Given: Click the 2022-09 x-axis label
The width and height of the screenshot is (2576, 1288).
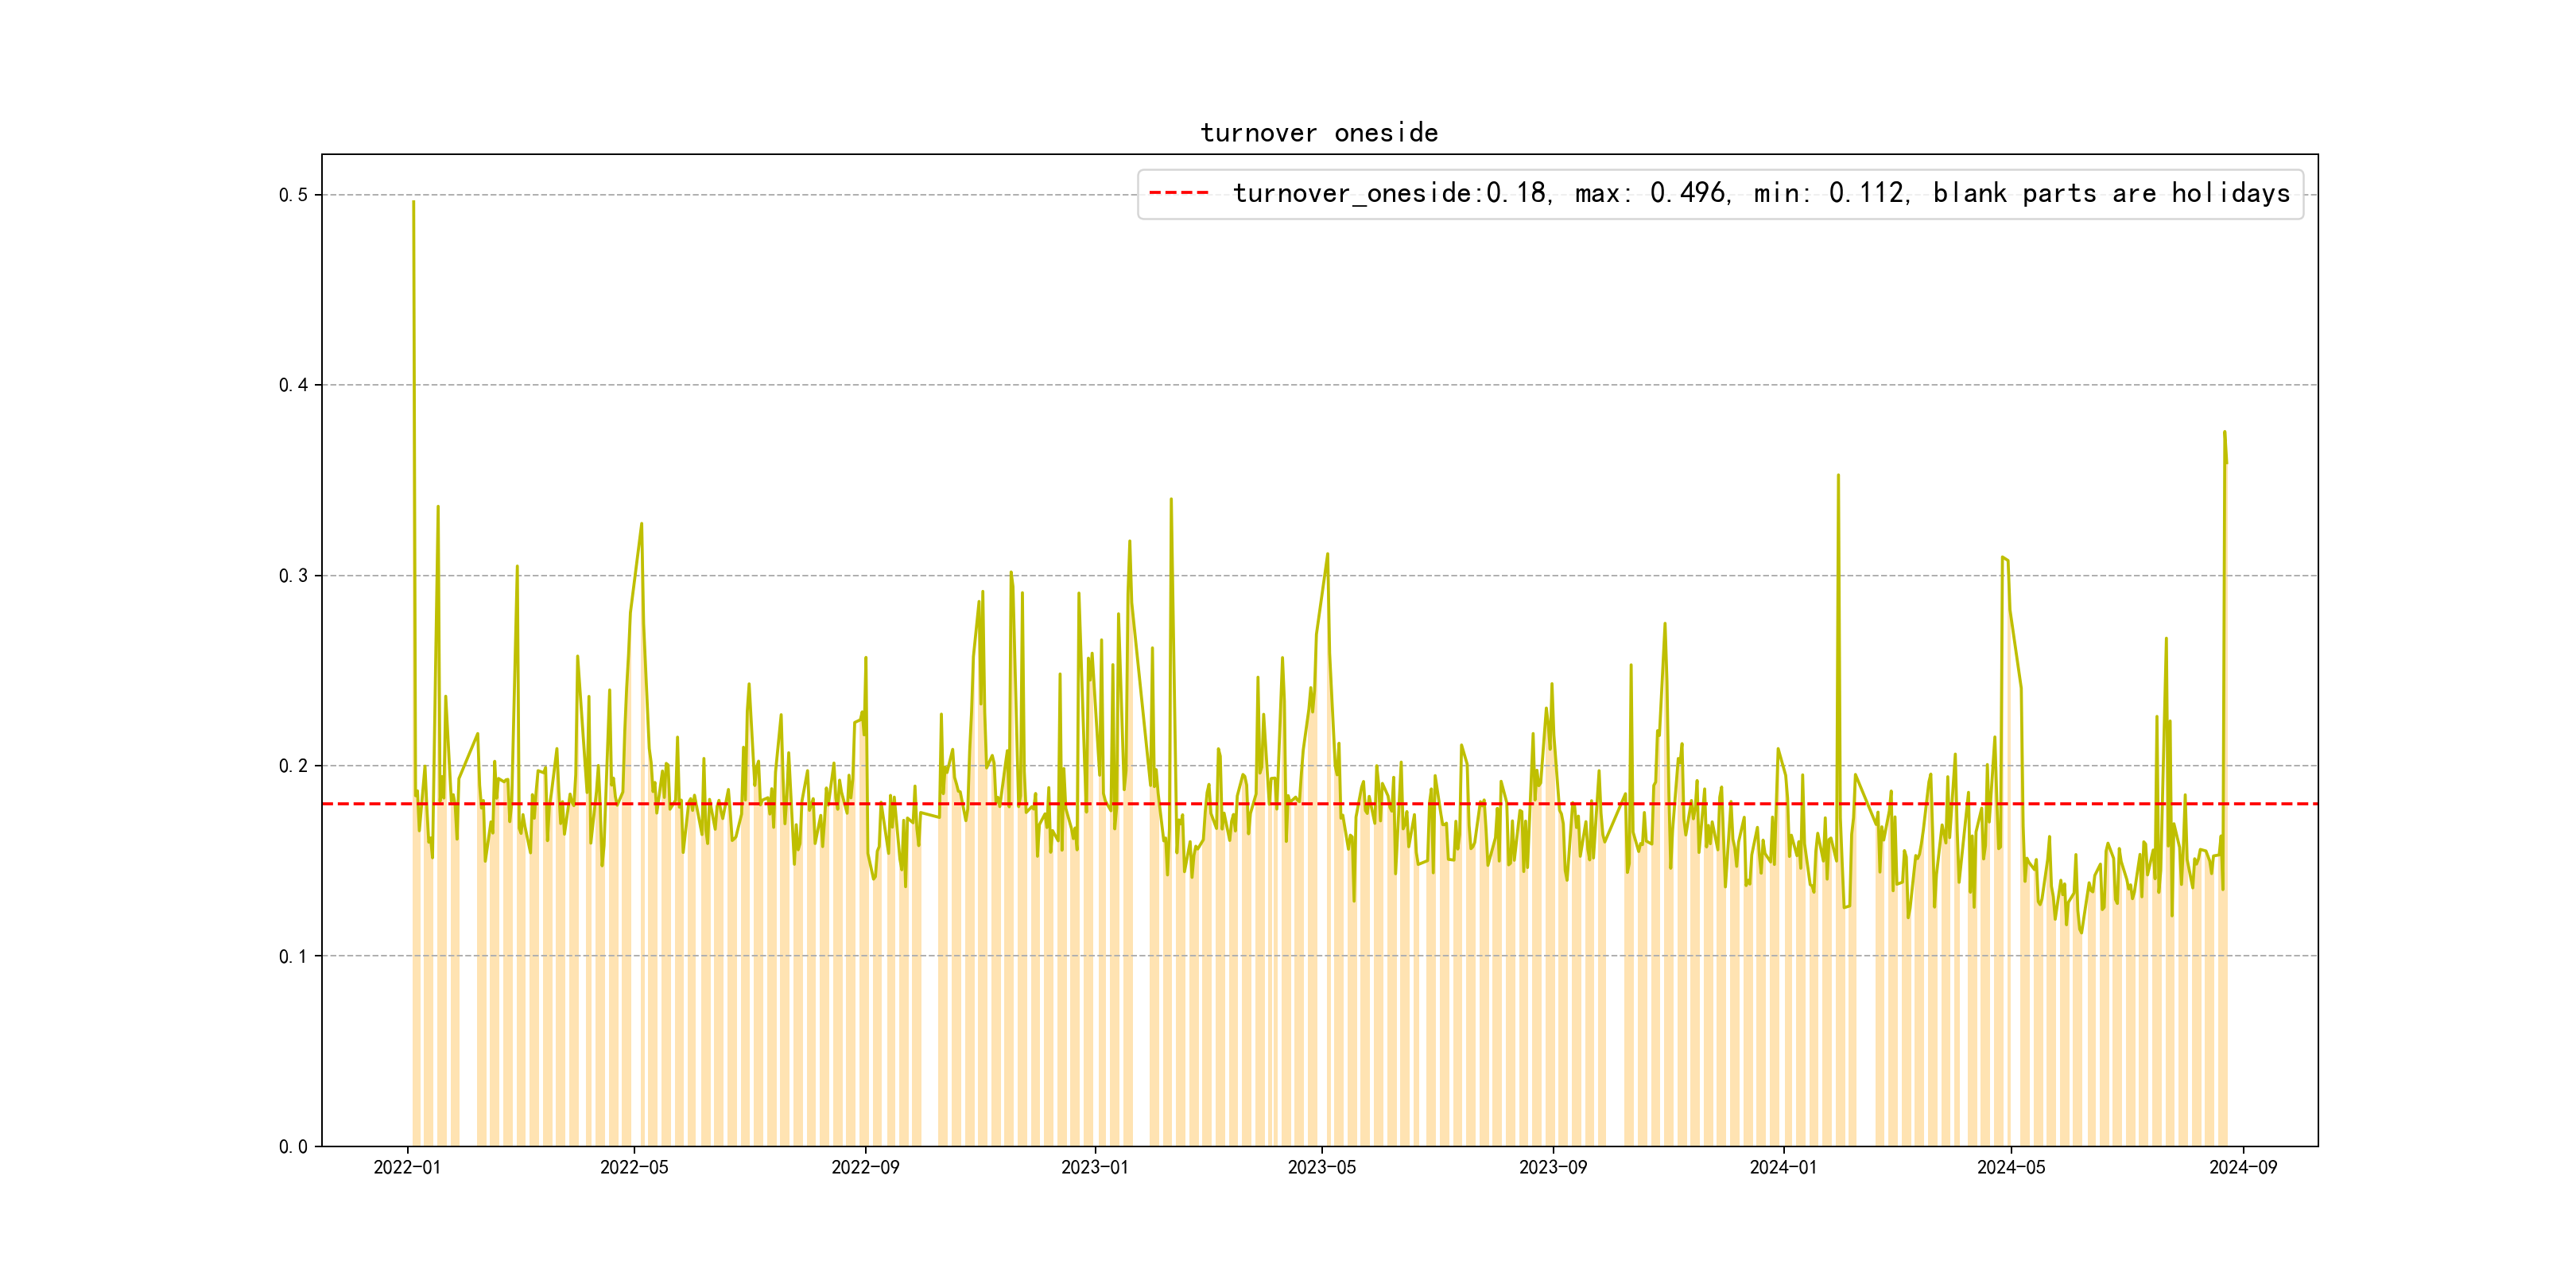Looking at the screenshot, I should [865, 1167].
